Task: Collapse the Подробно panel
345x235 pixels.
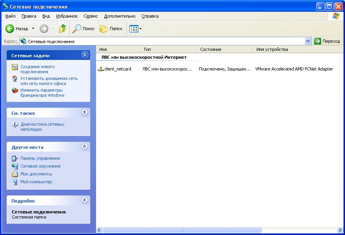Action: pyautogui.click(x=85, y=200)
